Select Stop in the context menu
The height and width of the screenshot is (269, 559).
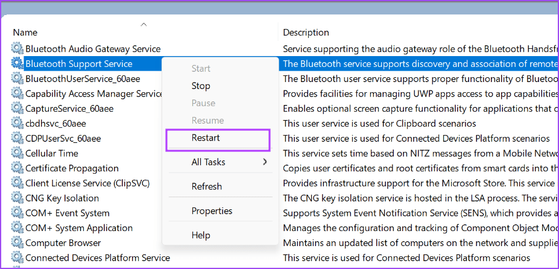coord(201,86)
